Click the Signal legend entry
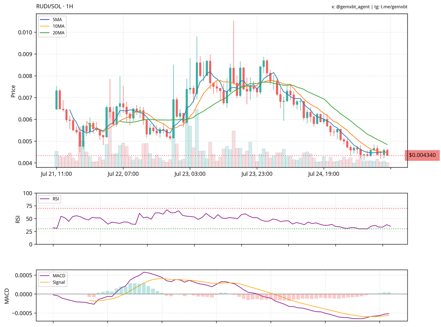Image resolution: width=441 pixels, height=327 pixels. pos(53,282)
